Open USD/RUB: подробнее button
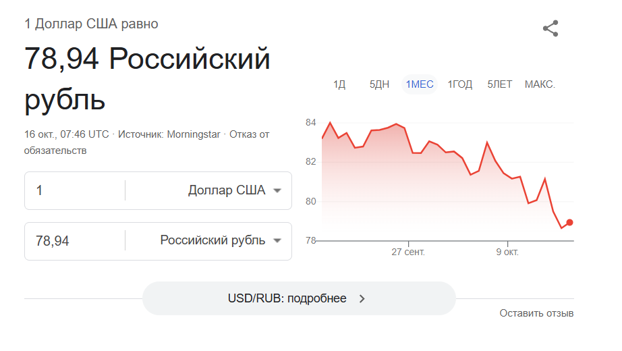 (x=299, y=298)
